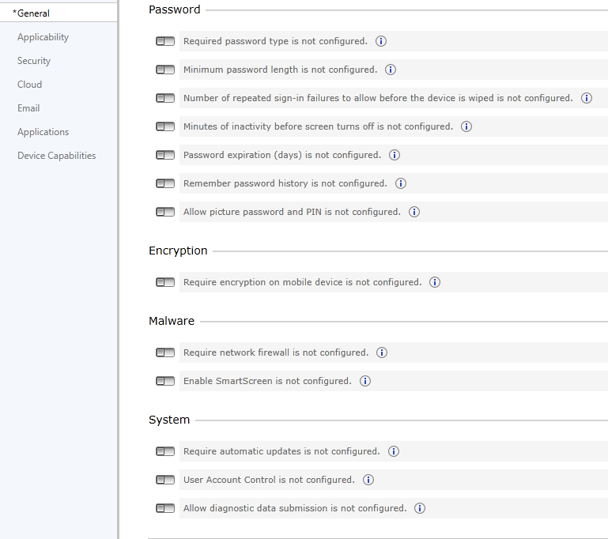This screenshot has width=608, height=539.
Task: Click the Password section heading
Action: [175, 9]
